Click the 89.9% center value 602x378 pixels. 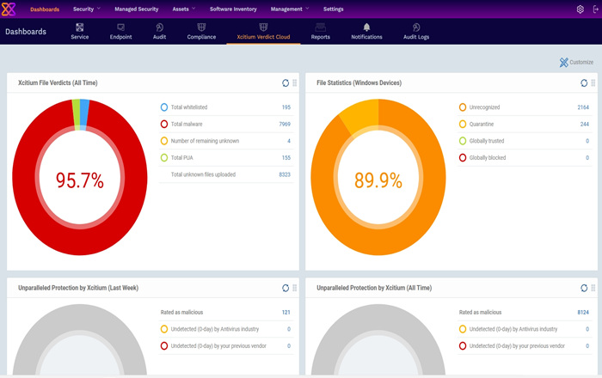(x=378, y=180)
